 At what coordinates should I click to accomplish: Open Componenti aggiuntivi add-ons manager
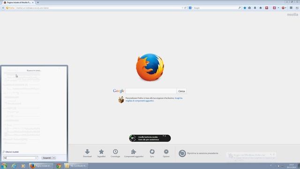(x=134, y=154)
